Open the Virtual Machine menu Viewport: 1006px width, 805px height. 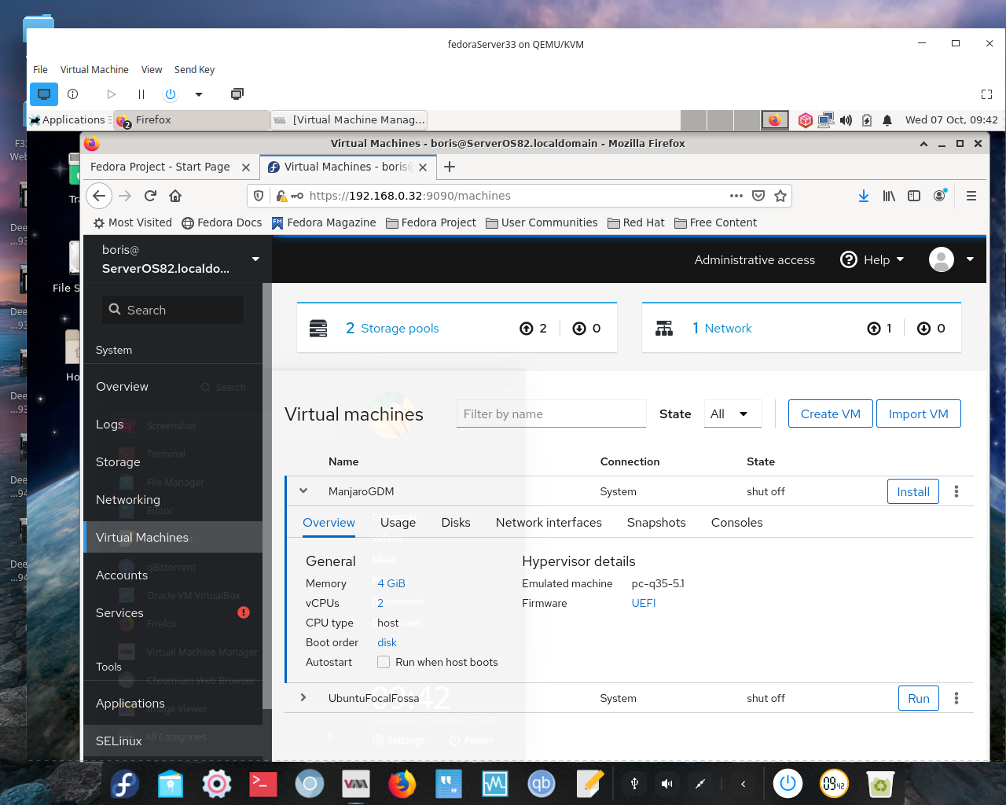94,69
